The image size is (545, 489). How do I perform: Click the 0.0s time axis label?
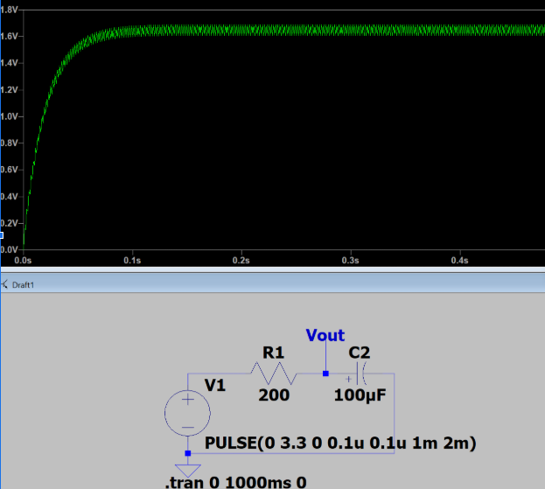[23, 261]
